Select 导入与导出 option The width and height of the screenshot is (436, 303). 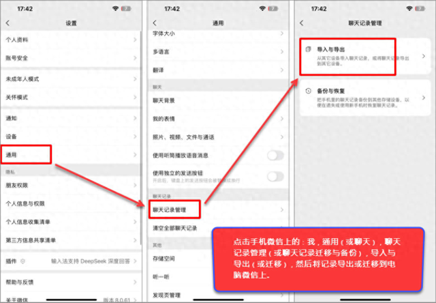pos(365,56)
